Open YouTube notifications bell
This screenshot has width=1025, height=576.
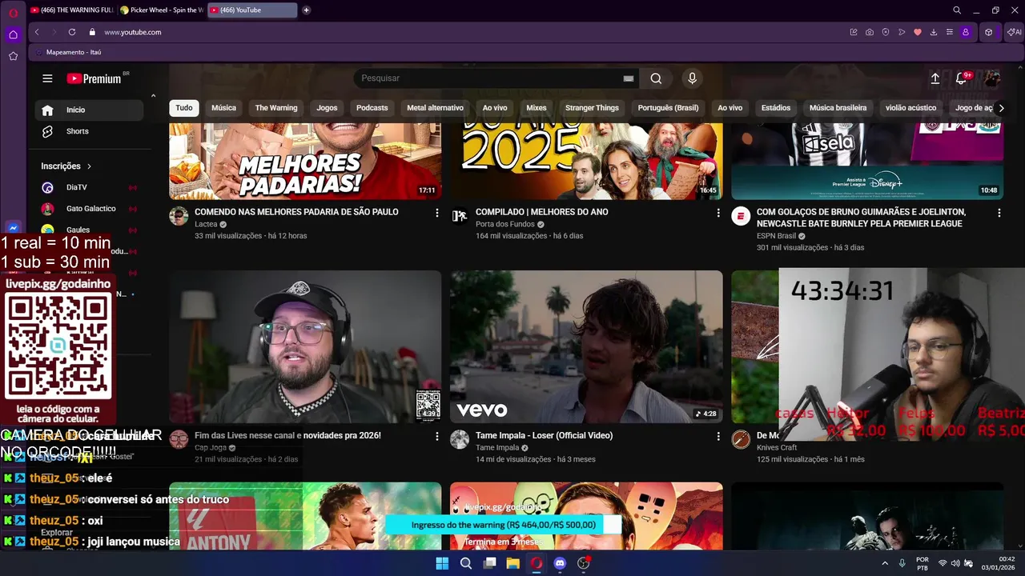coord(961,78)
